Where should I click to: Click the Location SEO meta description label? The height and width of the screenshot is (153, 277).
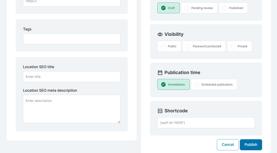[x=50, y=90]
